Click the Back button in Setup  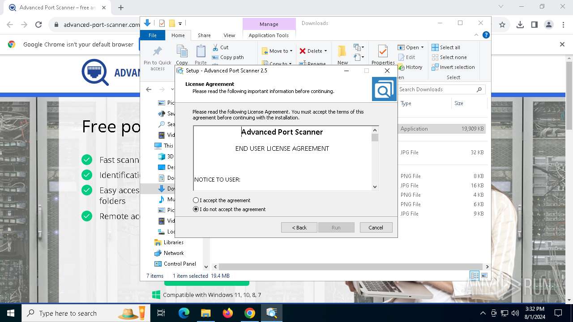click(x=299, y=228)
